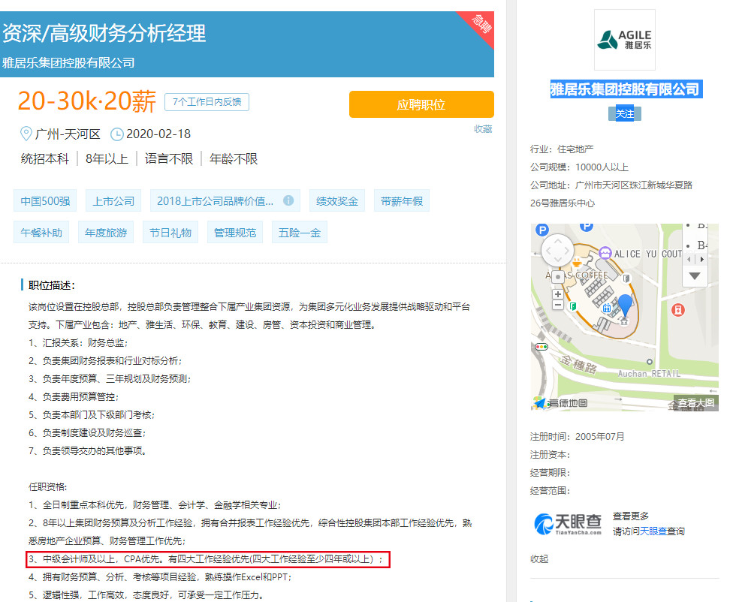Image resolution: width=733 pixels, height=602 pixels.
Task: Click the left blue parking P icon
Action: tap(541, 230)
